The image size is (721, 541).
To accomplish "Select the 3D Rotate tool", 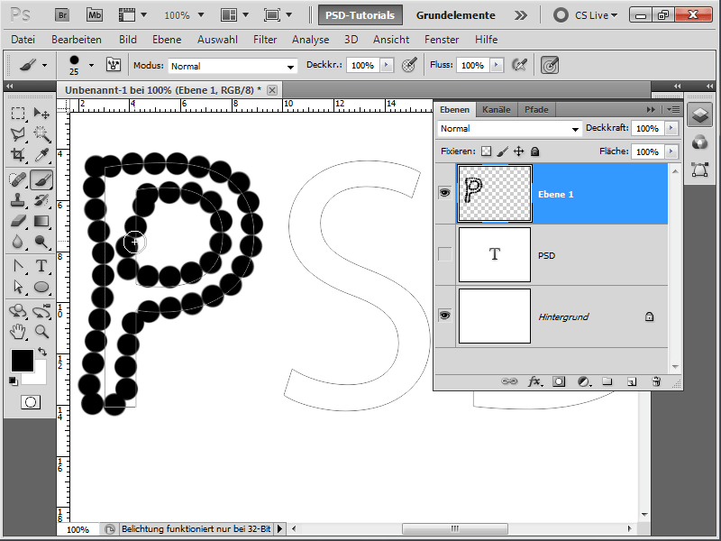I will pyautogui.click(x=18, y=311).
